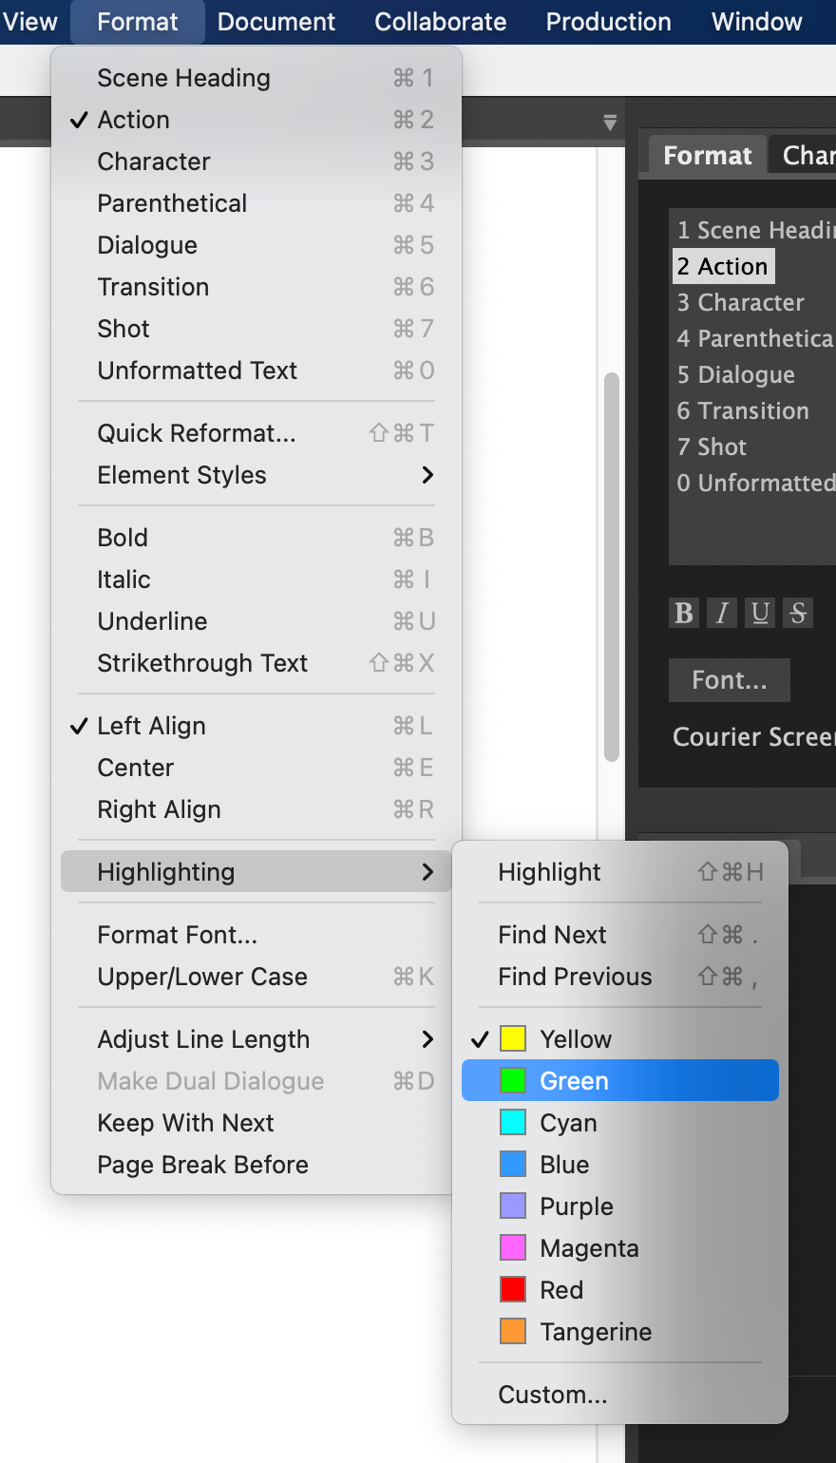The width and height of the screenshot is (836, 1463).
Task: Toggle strikethrough in the Format panel
Action: click(797, 613)
